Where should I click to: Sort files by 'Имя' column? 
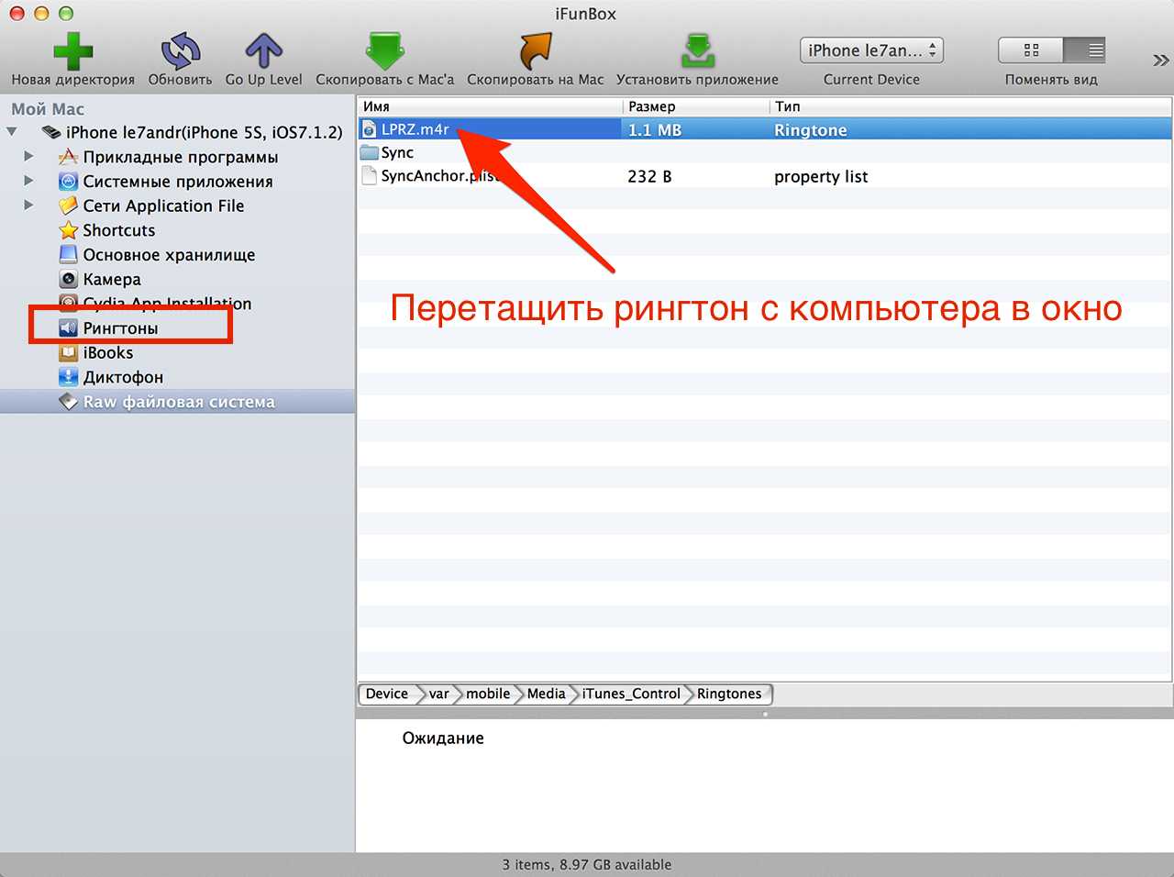[x=490, y=106]
